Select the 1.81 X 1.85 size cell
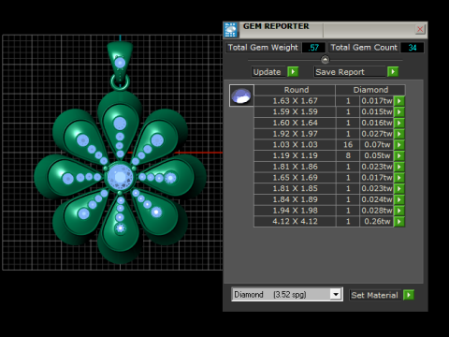The image size is (449, 337). pos(295,188)
